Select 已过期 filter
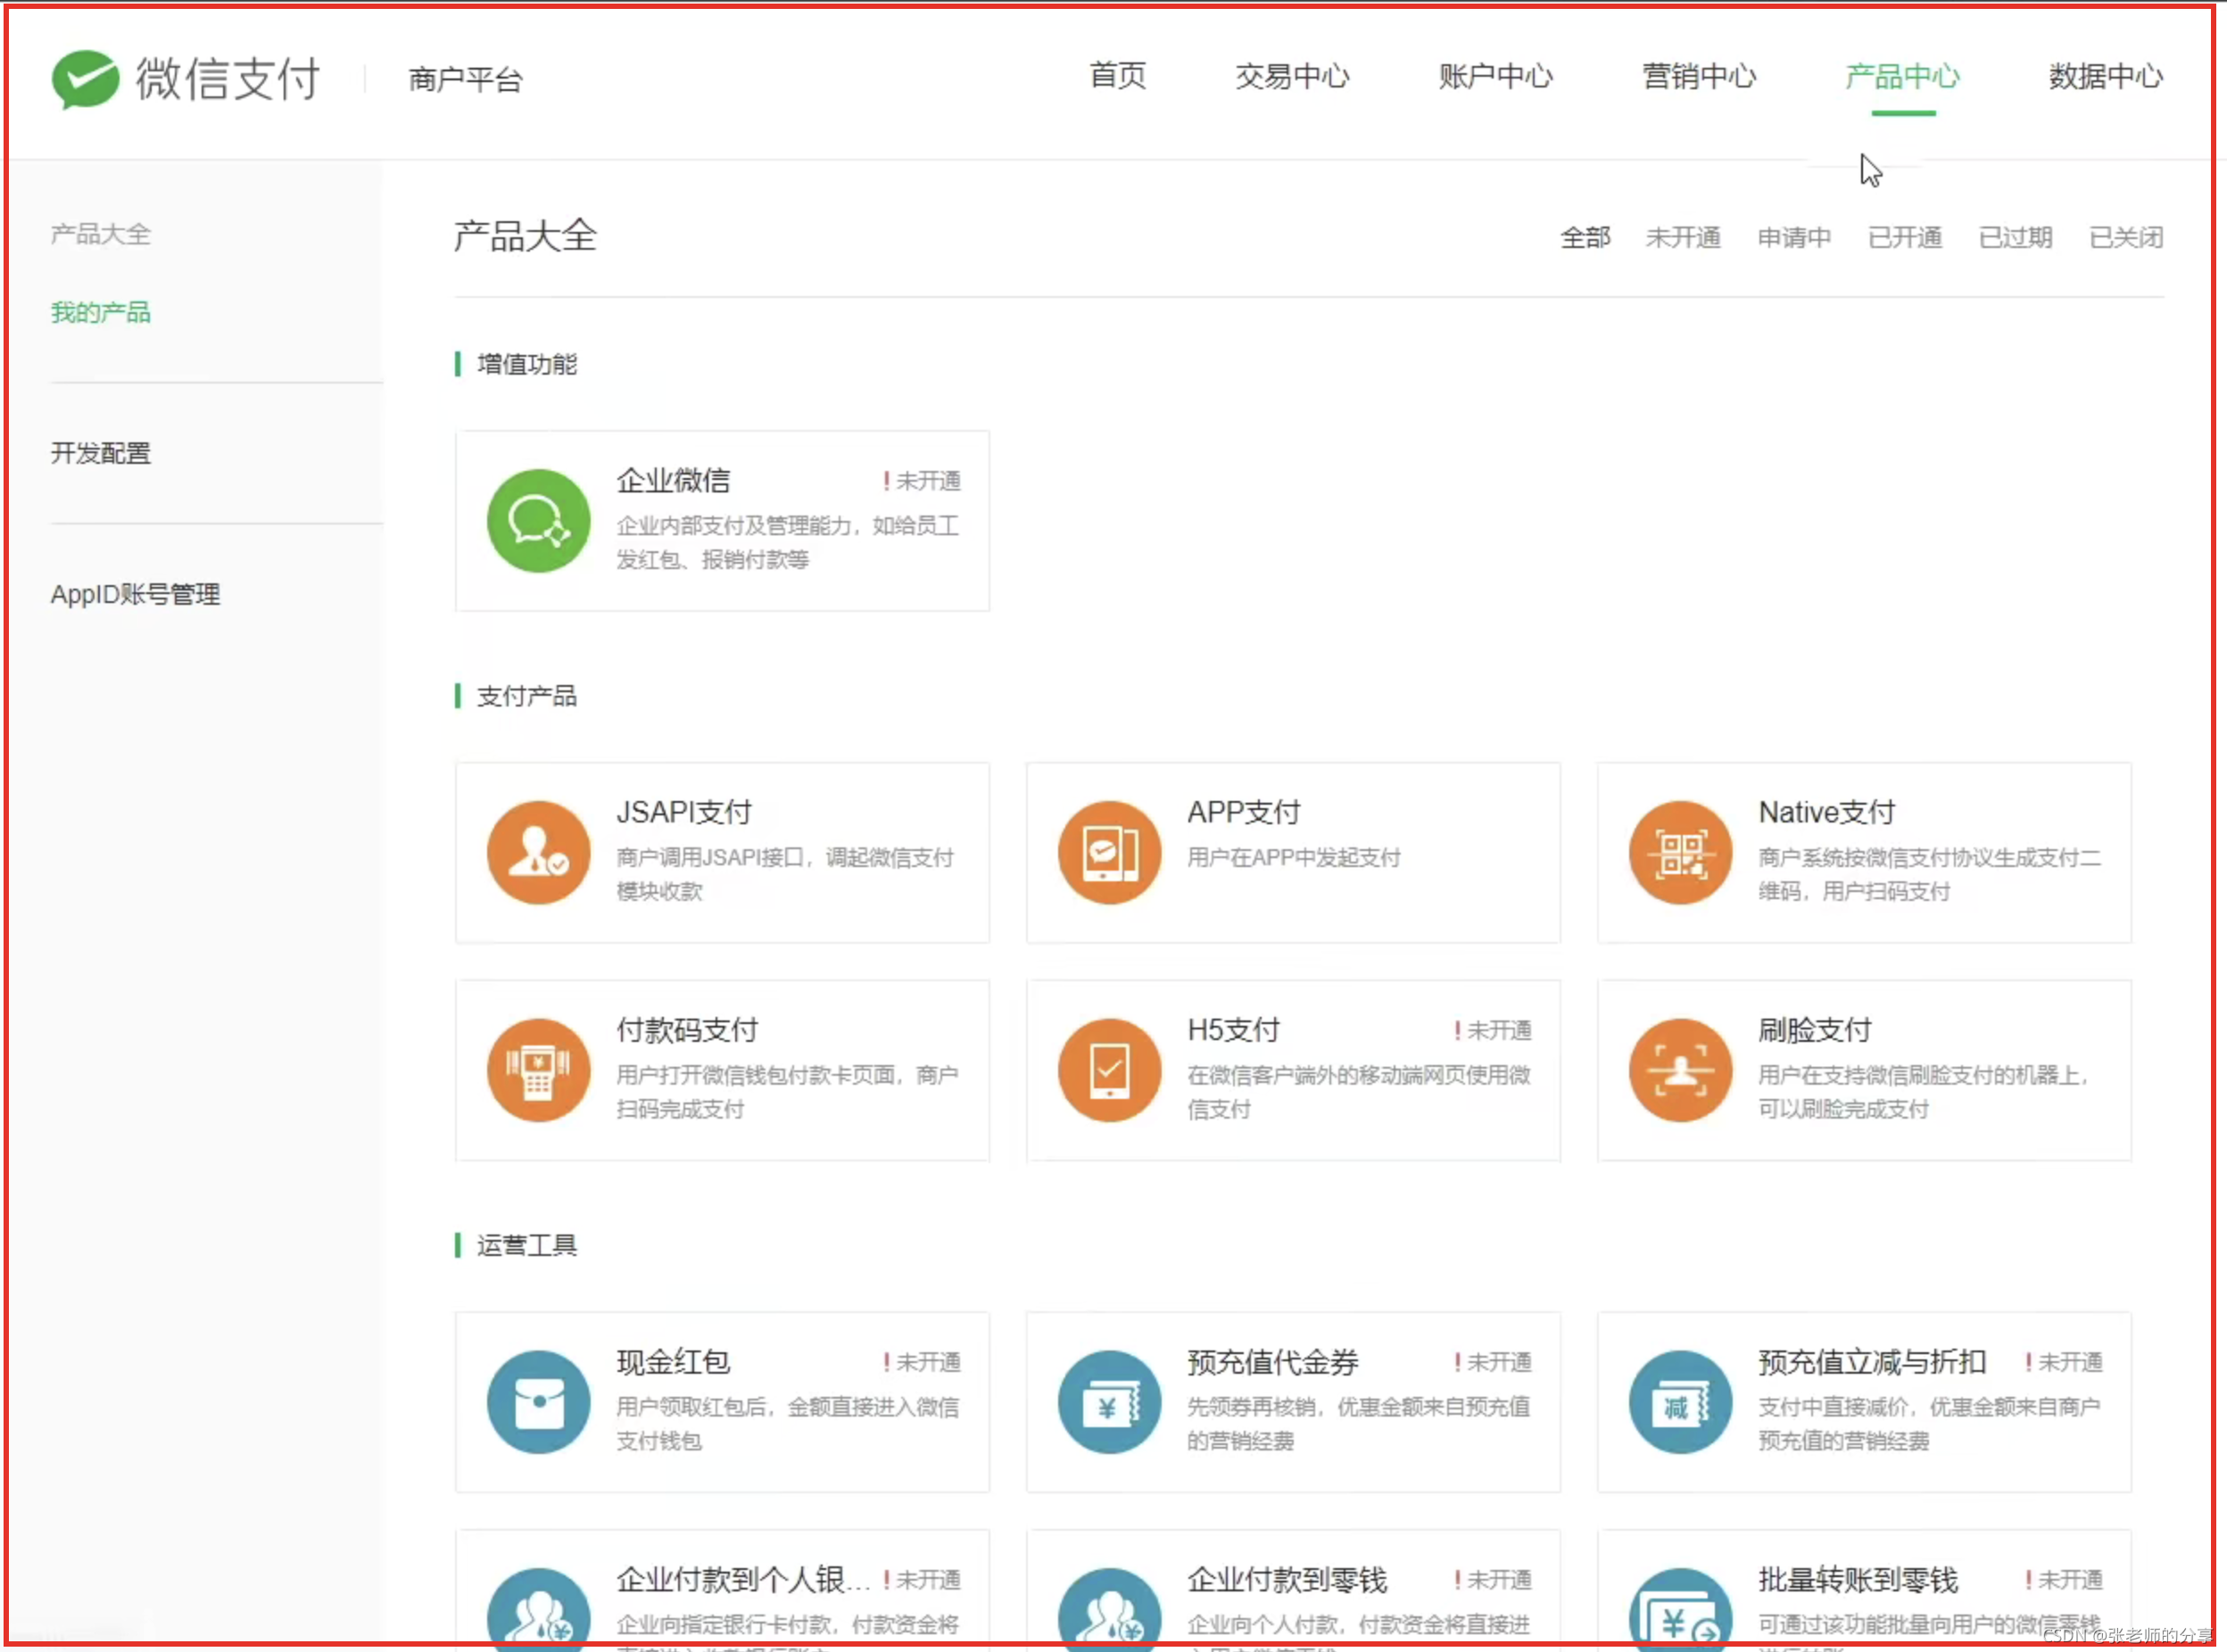Viewport: 2227px width, 1652px height. pyautogui.click(x=2016, y=237)
